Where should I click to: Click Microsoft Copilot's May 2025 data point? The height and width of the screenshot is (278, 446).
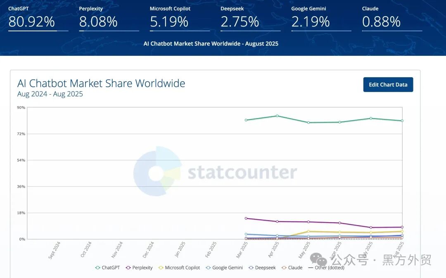pyautogui.click(x=308, y=231)
